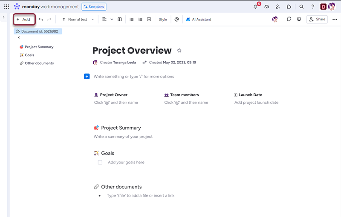The width and height of the screenshot is (341, 217).
Task: Favorite the doc with the star
Action: [x=179, y=51]
